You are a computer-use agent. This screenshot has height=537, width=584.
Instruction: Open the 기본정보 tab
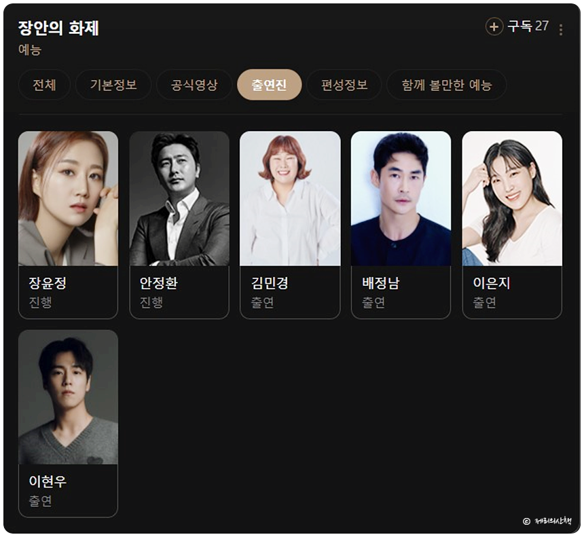113,85
